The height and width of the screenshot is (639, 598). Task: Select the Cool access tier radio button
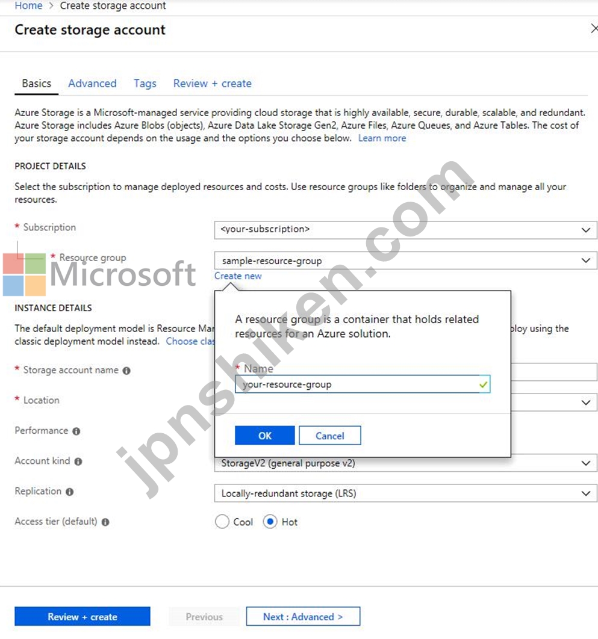(222, 522)
